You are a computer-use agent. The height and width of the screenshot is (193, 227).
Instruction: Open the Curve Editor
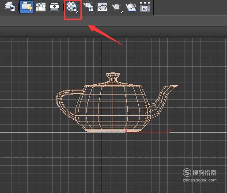pyautogui.click(x=41, y=7)
